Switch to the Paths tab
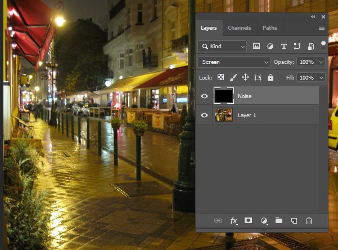The image size is (338, 250). [269, 28]
